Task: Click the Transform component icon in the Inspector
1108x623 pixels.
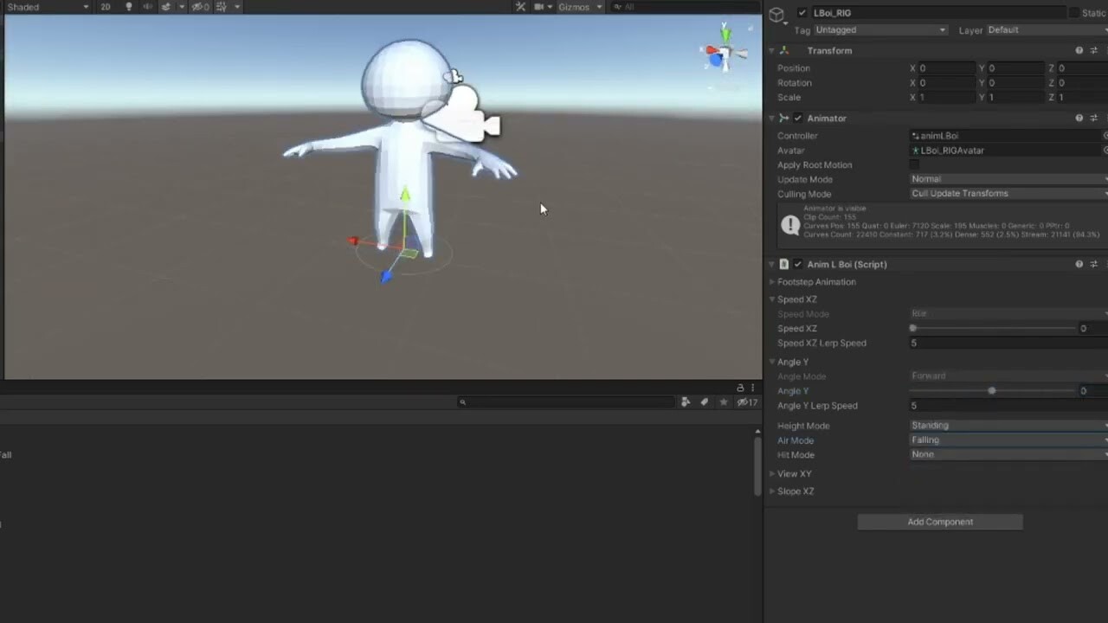Action: coord(784,50)
